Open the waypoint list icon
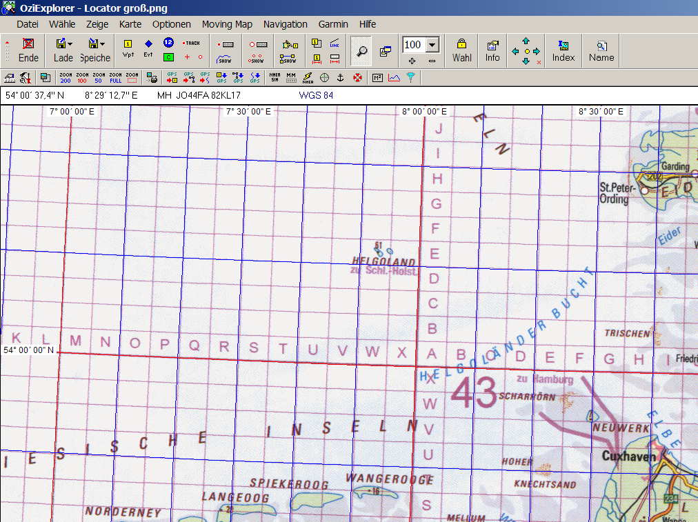The width and height of the screenshot is (698, 522). point(317,43)
